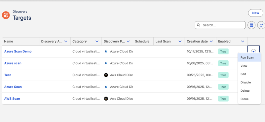Open row actions dropdown for Azure Scan Demo
265x122 pixels.
[253, 51]
